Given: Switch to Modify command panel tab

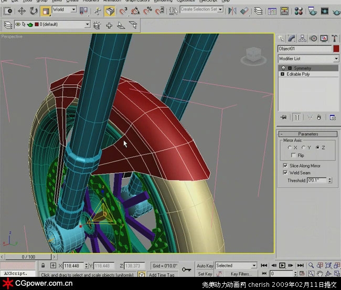Looking at the screenshot, I should [x=292, y=39].
